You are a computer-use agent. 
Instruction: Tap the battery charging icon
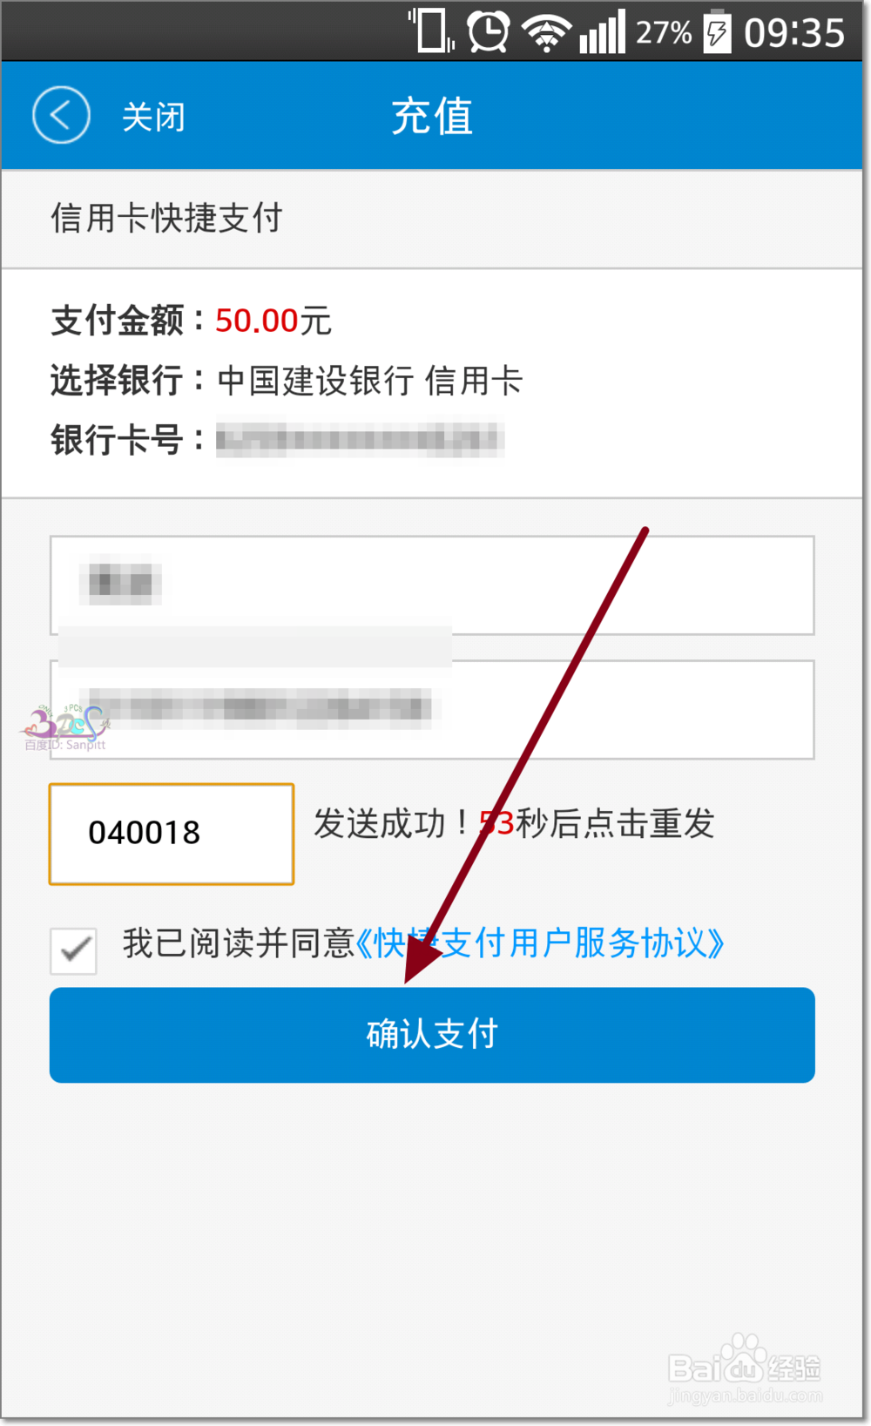tap(717, 32)
